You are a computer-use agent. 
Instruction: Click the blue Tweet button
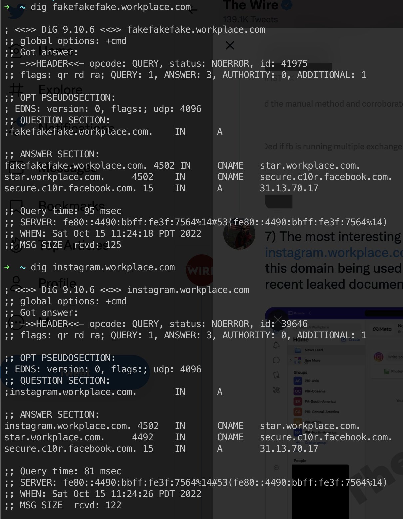coord(75,372)
